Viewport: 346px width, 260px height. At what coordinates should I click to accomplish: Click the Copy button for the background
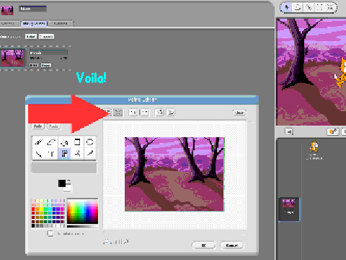pos(46,65)
